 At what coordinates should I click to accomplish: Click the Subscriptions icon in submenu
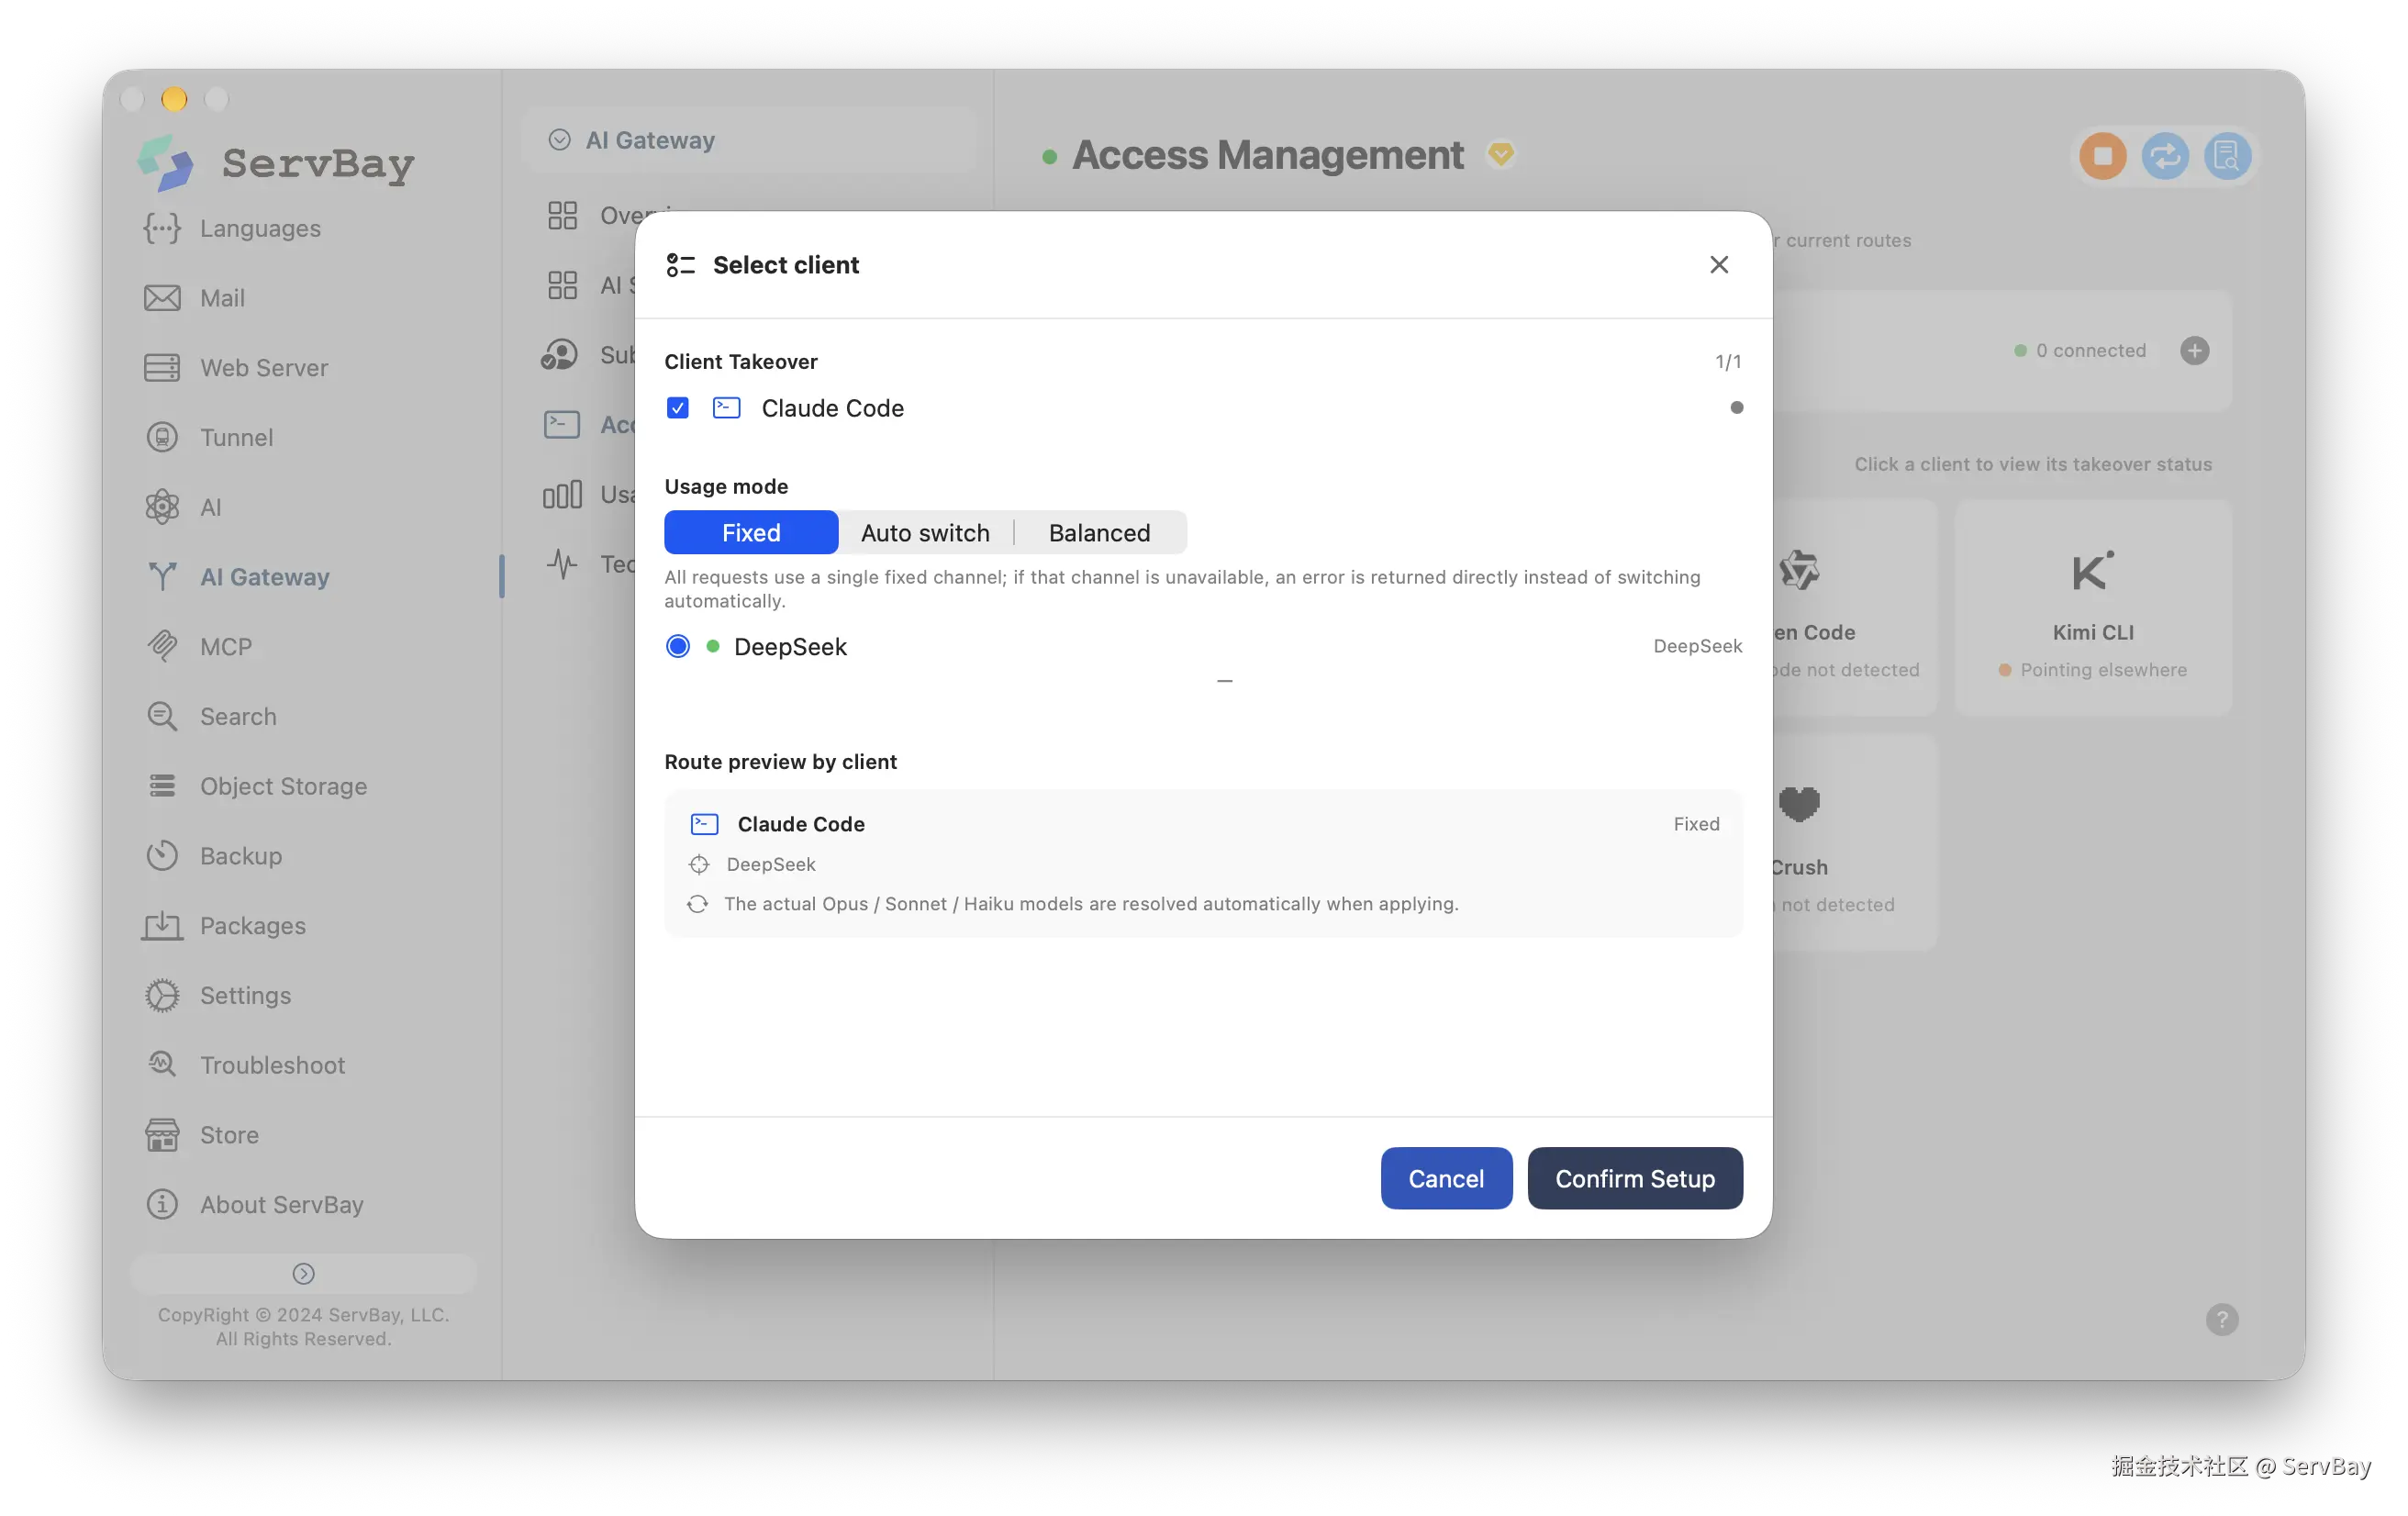(x=560, y=355)
